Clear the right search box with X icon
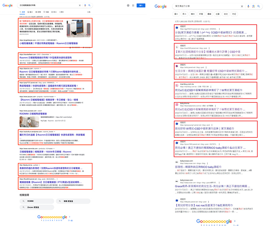 coord(242,6)
